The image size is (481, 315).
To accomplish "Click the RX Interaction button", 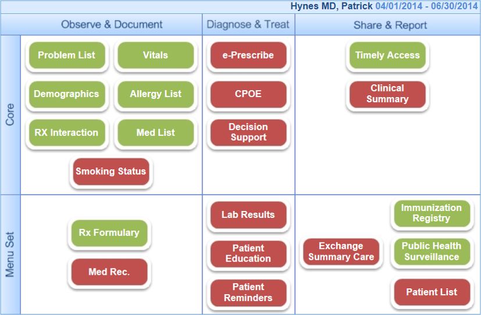I will tap(66, 133).
